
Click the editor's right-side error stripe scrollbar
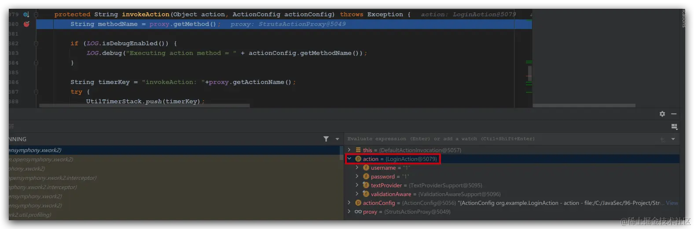[529, 73]
